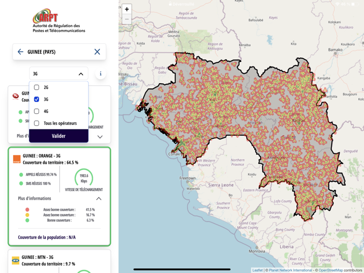Check the Tous les opérateurs option
Image resolution: width=364 pixels, height=273 pixels.
pos(36,123)
